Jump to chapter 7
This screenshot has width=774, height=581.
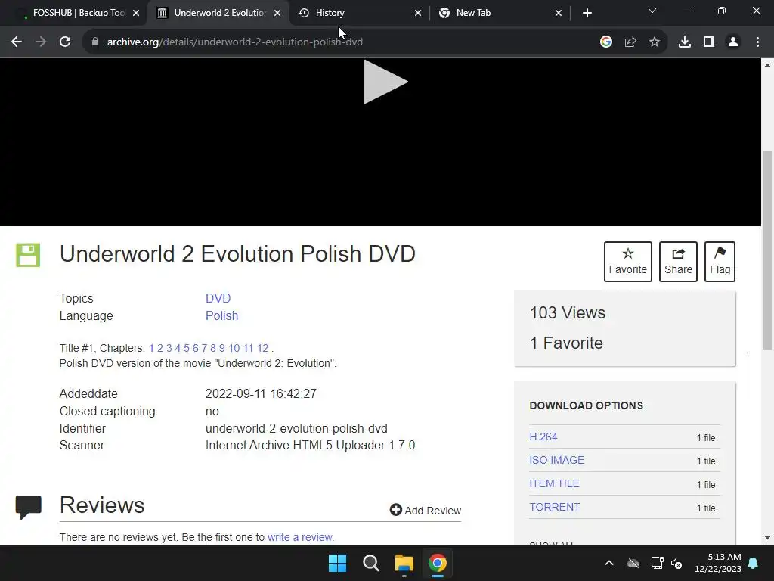tap(204, 348)
